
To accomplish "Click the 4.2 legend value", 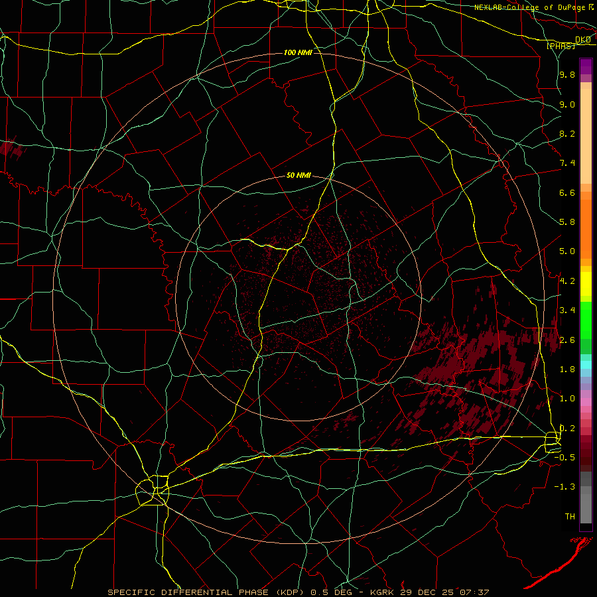I will coord(567,281).
